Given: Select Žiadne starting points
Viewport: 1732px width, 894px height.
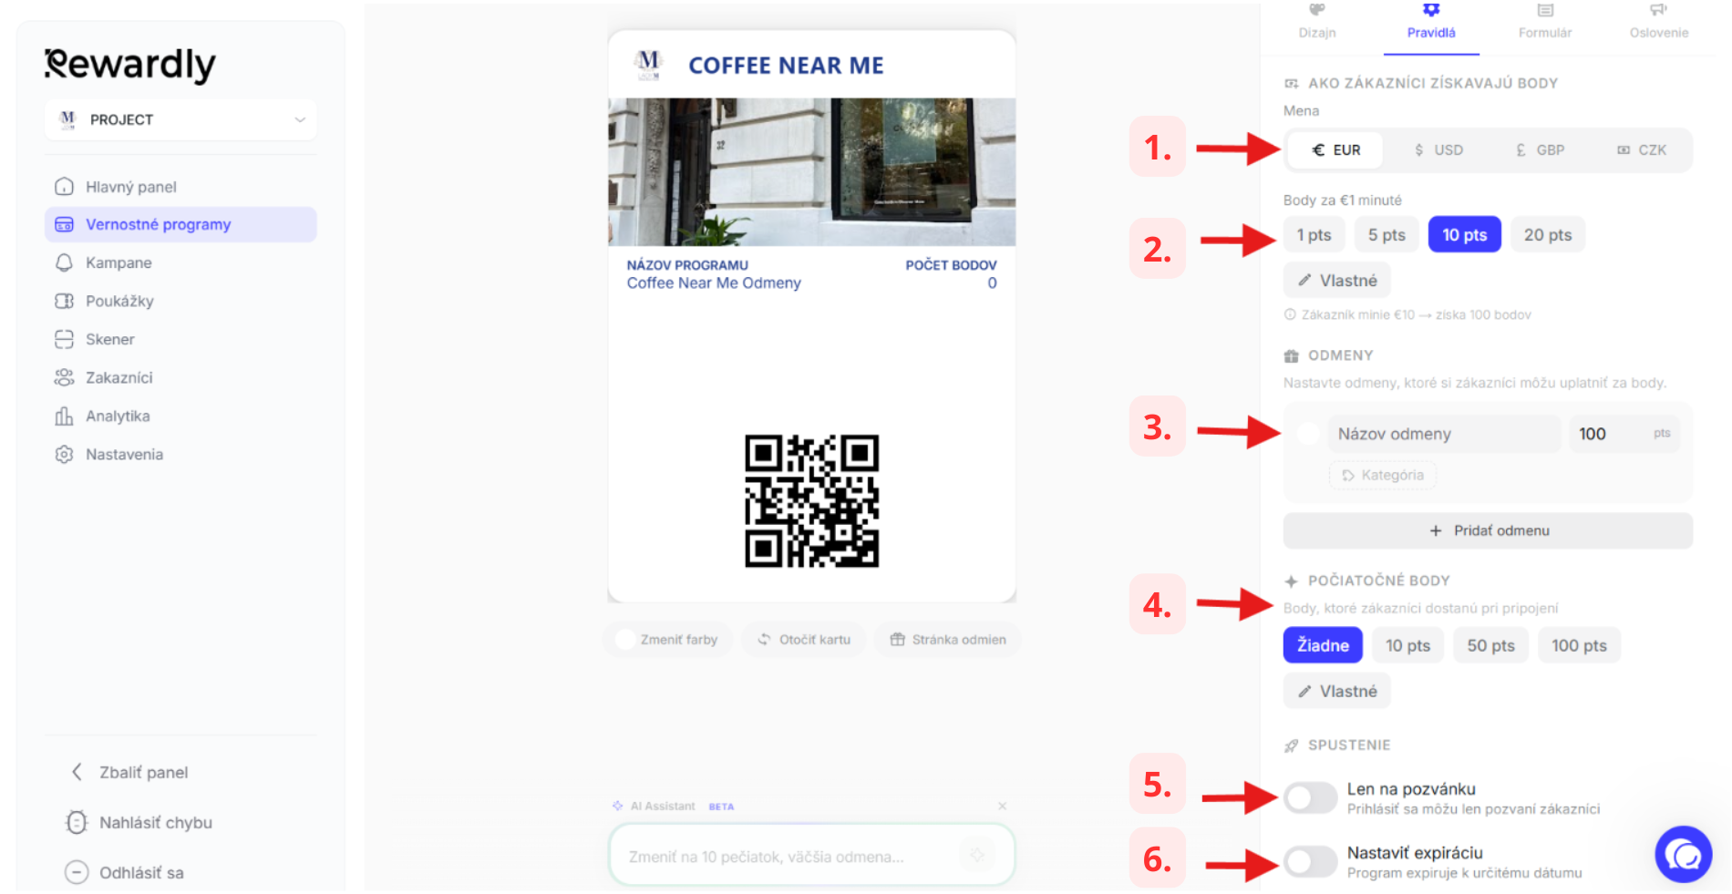Looking at the screenshot, I should (1323, 646).
